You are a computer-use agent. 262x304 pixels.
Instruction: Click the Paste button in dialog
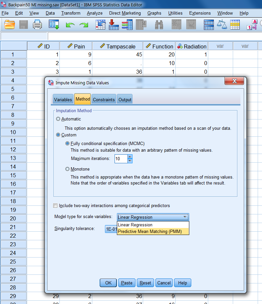point(127,283)
